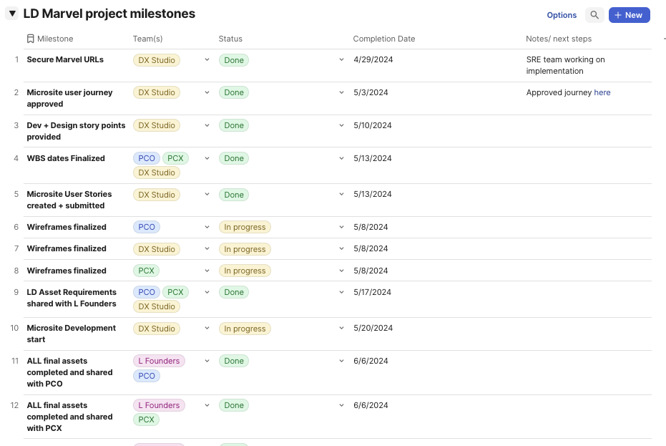
Task: Select the Milestone column header
Action: point(55,39)
